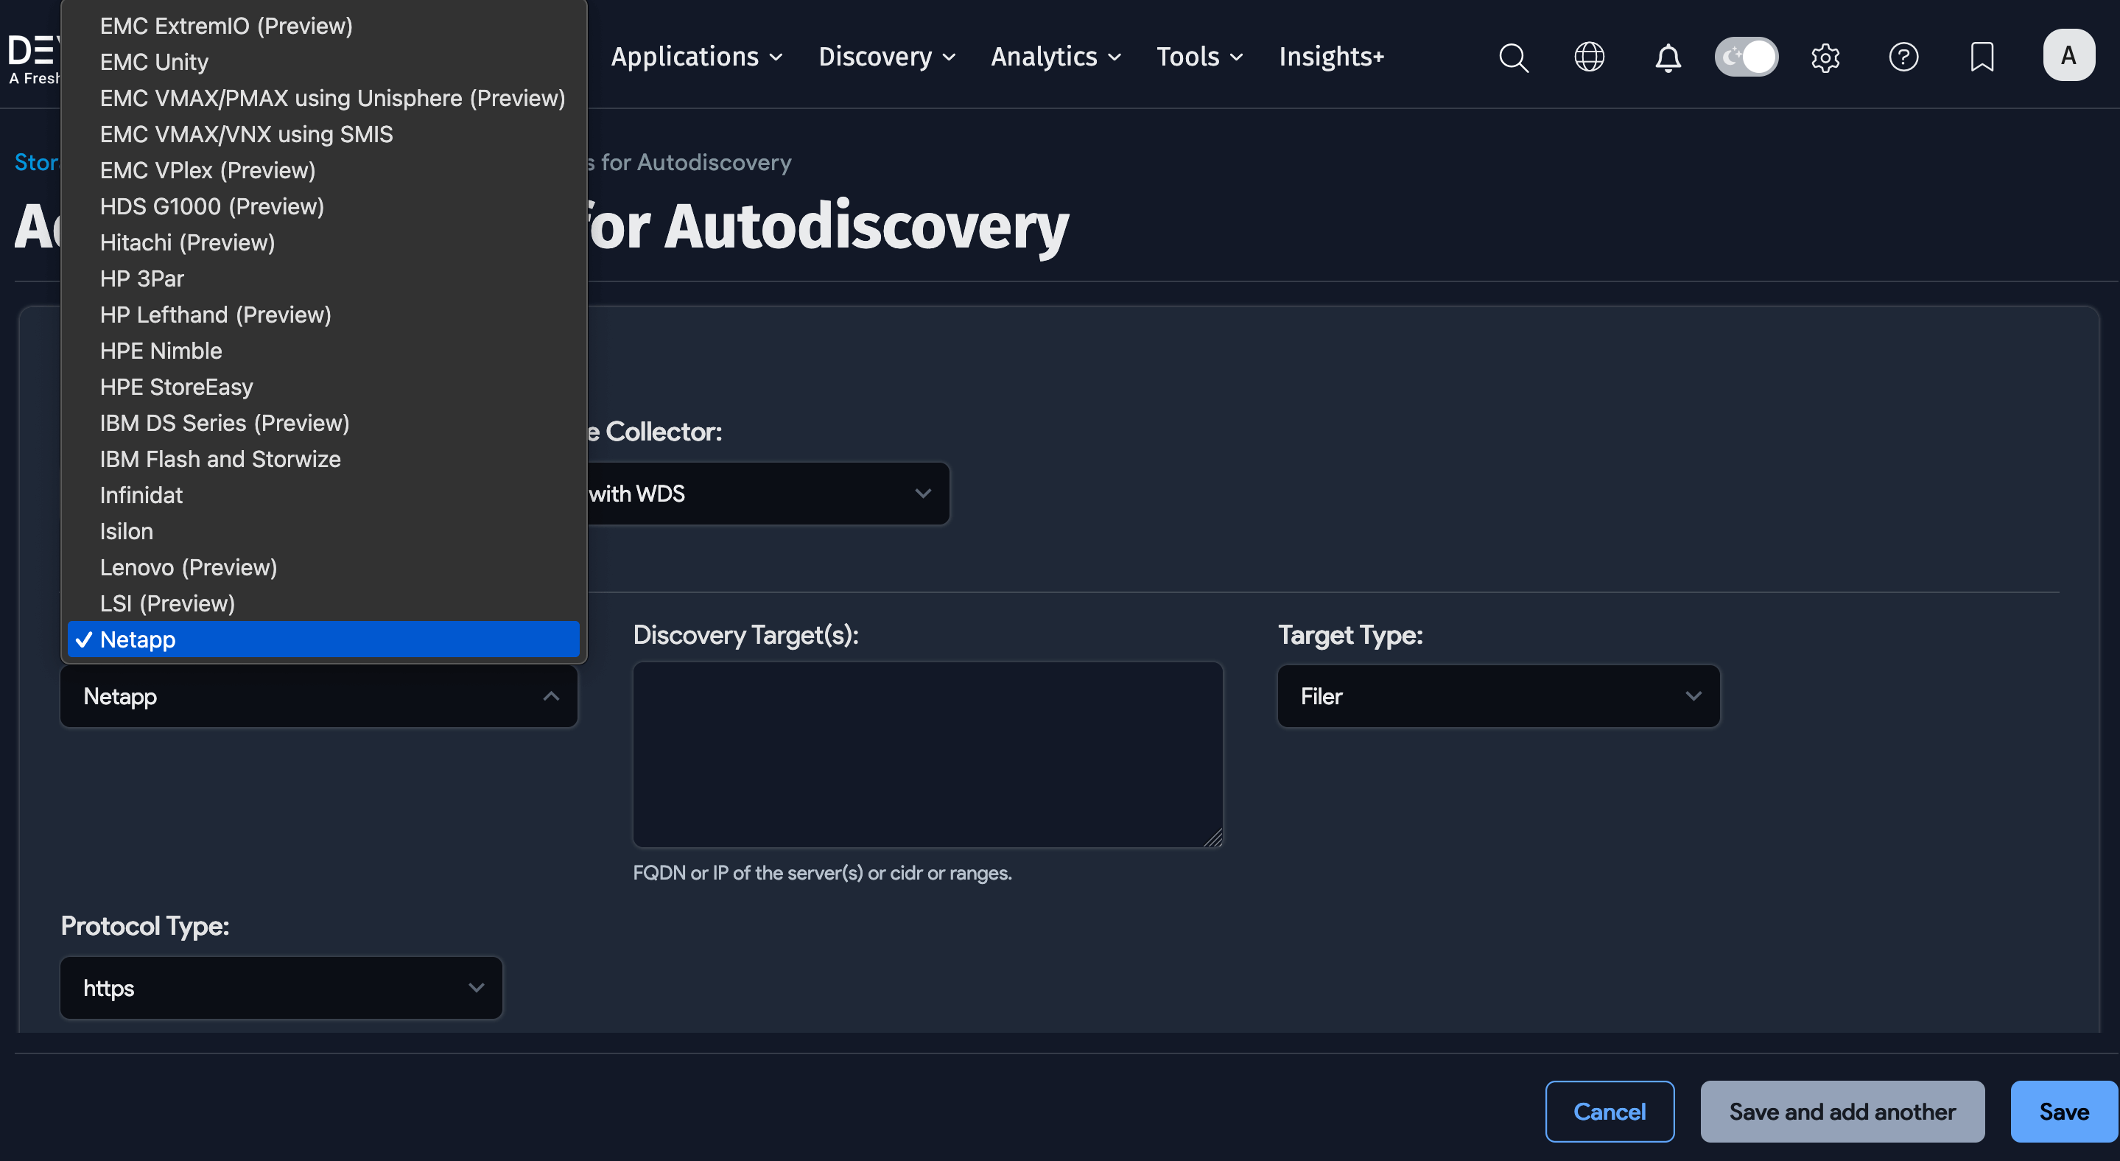Select Isilon from the vendor list
This screenshot has width=2120, height=1161.
[x=126, y=530]
